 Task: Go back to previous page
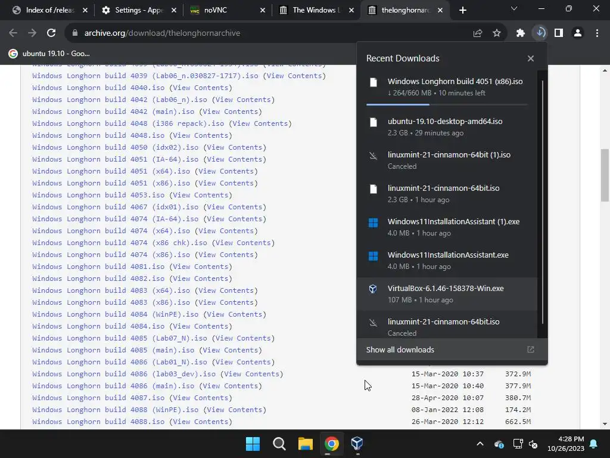pyautogui.click(x=13, y=33)
